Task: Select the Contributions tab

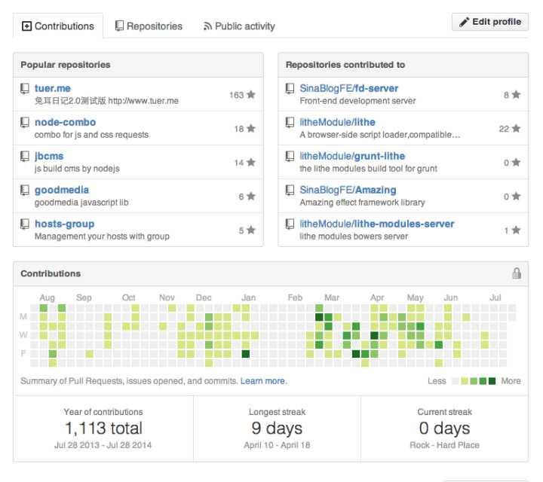Action: [x=58, y=26]
